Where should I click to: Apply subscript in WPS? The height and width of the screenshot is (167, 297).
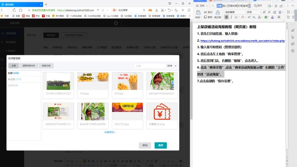tap(254, 17)
